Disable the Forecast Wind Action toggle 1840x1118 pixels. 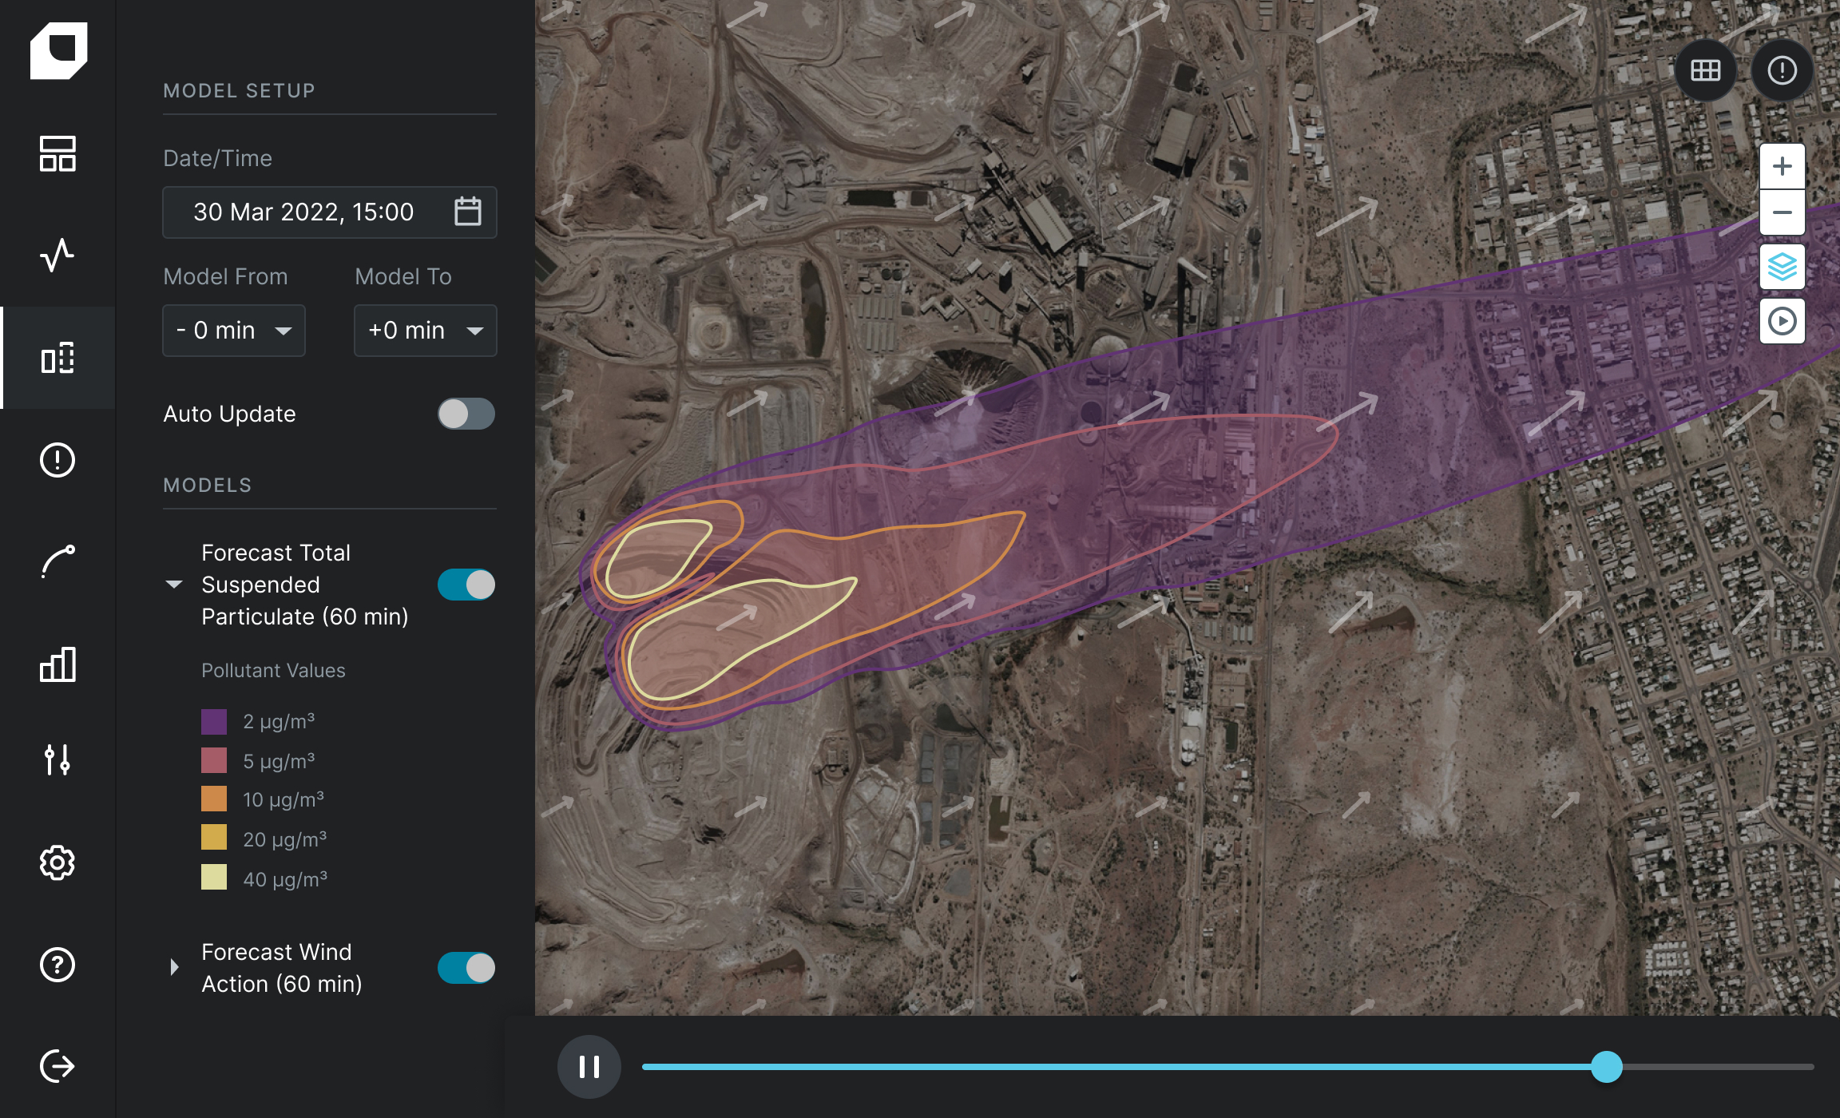click(466, 968)
